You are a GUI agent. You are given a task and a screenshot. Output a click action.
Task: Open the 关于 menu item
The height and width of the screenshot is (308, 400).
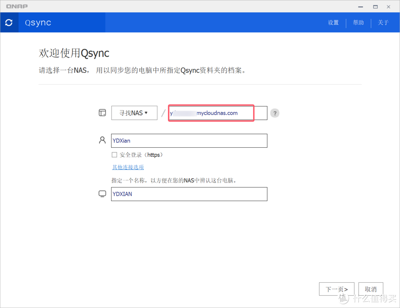pos(383,23)
